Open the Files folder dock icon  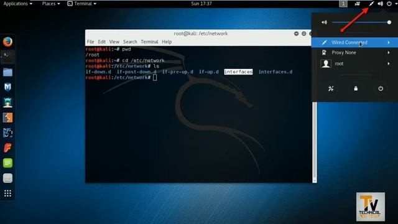(x=7, y=72)
